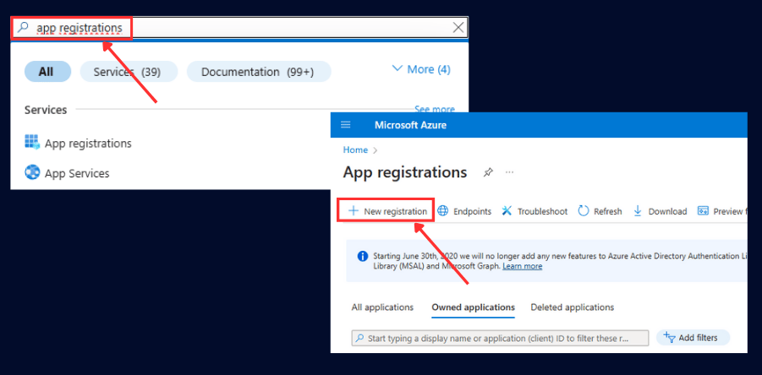Click the App registrations page heading

point(405,172)
